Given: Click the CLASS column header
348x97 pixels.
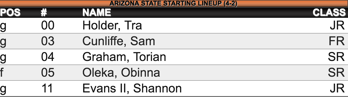Looking at the screenshot, I should (x=329, y=12).
